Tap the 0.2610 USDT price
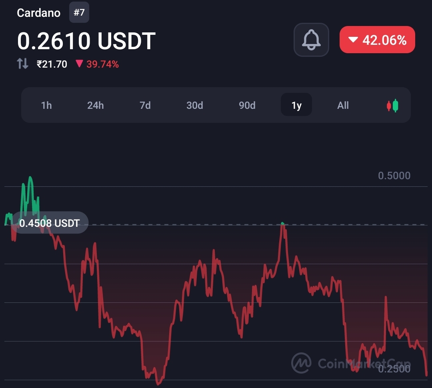The image size is (432, 388). coord(86,41)
